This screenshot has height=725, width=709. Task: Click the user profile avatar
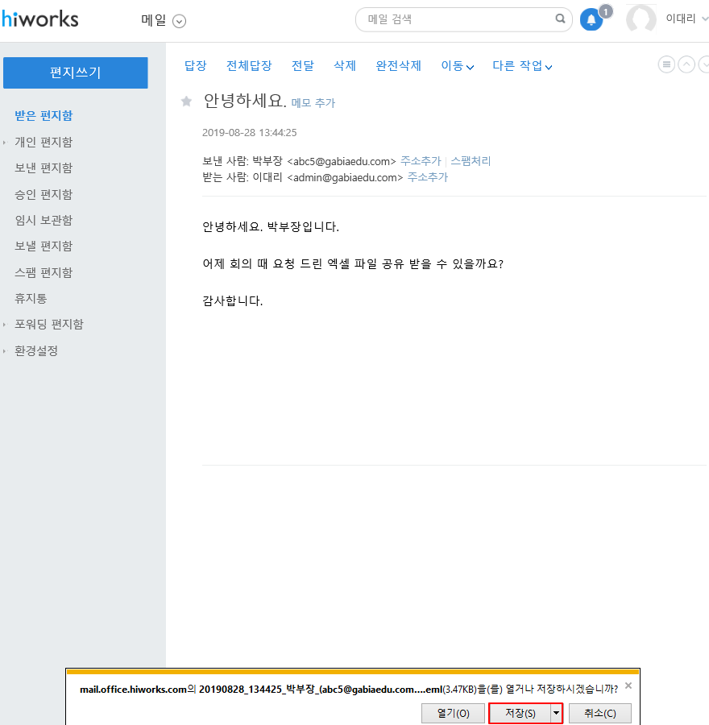click(x=641, y=19)
